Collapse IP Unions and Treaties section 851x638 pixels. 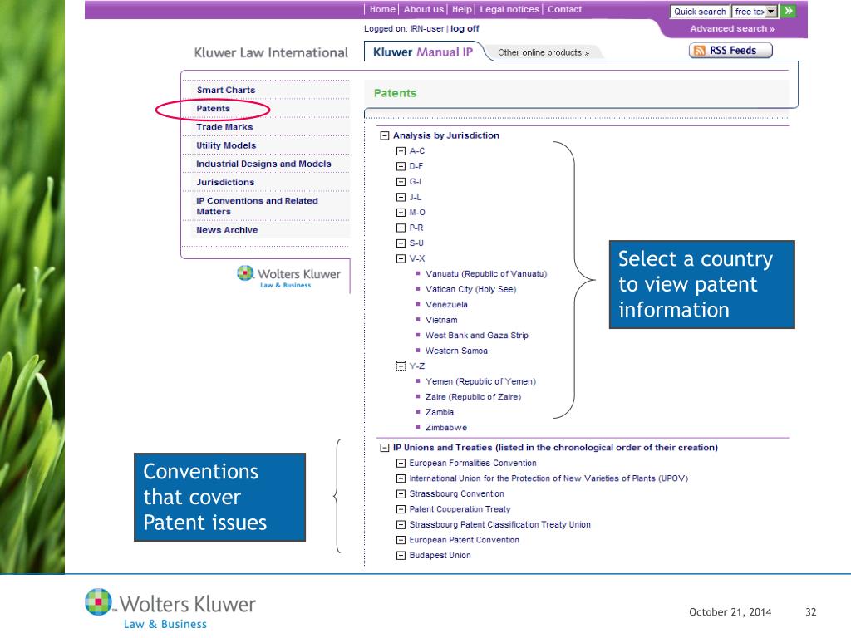click(x=384, y=448)
